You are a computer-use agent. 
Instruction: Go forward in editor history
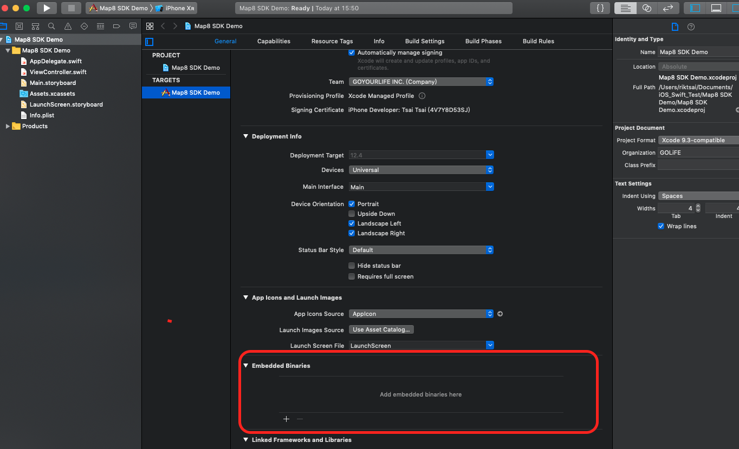click(x=175, y=26)
